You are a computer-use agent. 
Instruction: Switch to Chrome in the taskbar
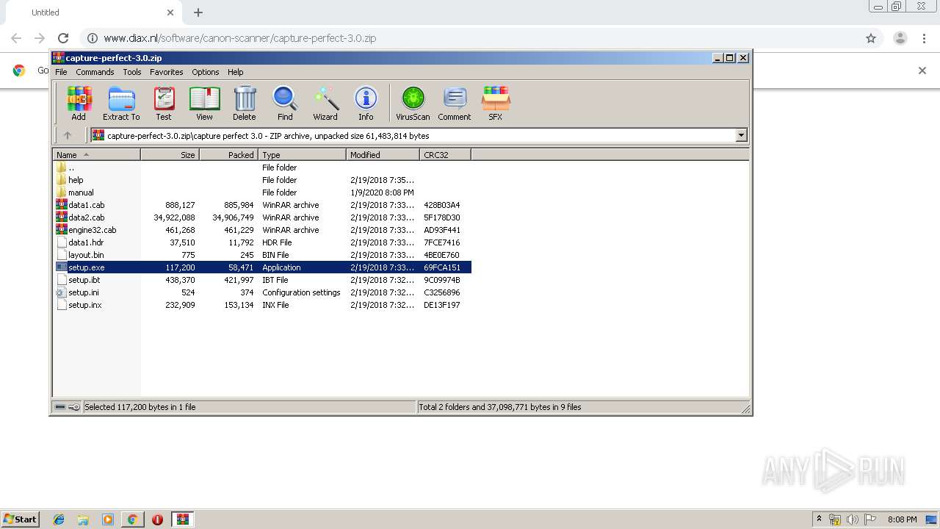pos(132,519)
